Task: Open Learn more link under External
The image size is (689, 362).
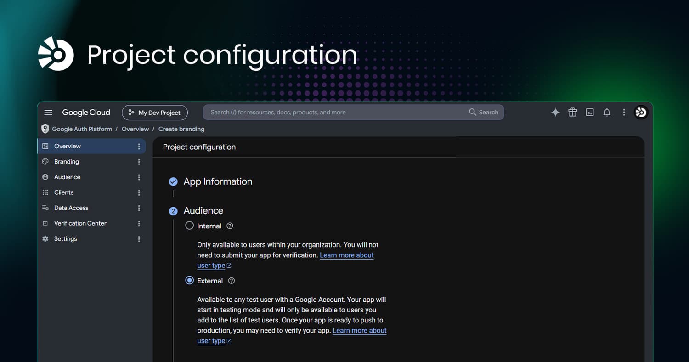Action: coord(360,331)
